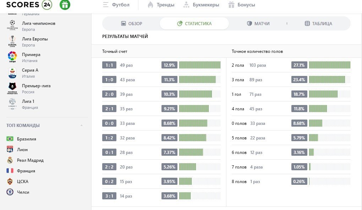
Task: Go to the Бонусы page
Action: tap(241, 5)
